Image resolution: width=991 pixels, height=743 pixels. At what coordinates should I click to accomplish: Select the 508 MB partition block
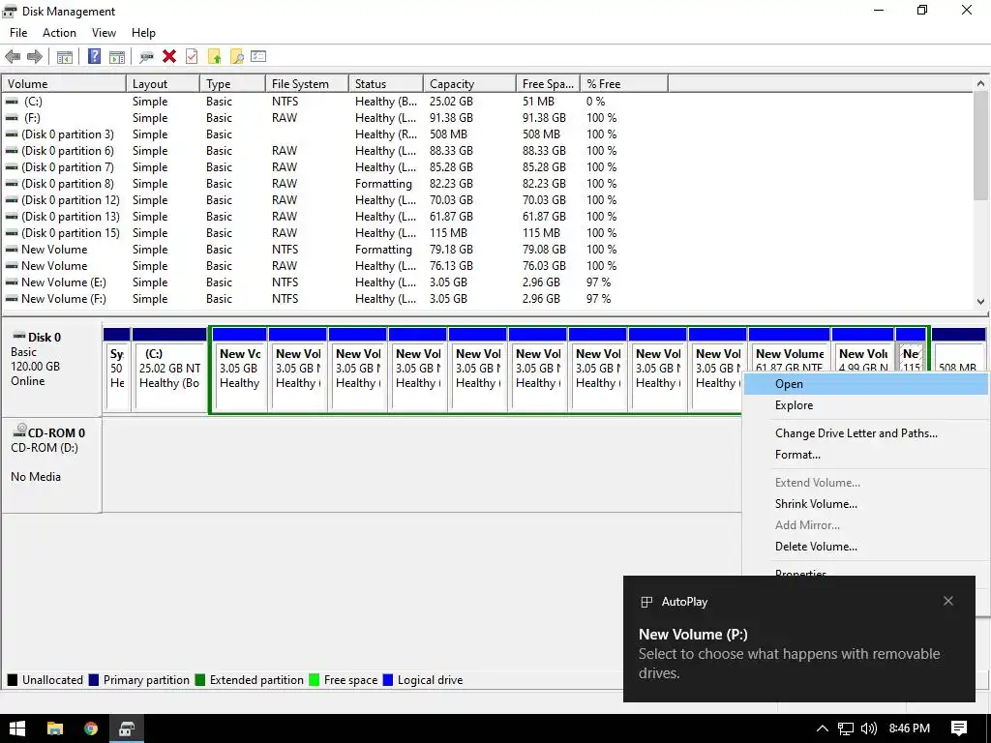[x=958, y=350]
